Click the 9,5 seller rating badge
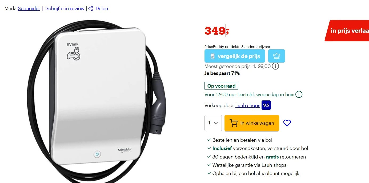 click(266, 105)
